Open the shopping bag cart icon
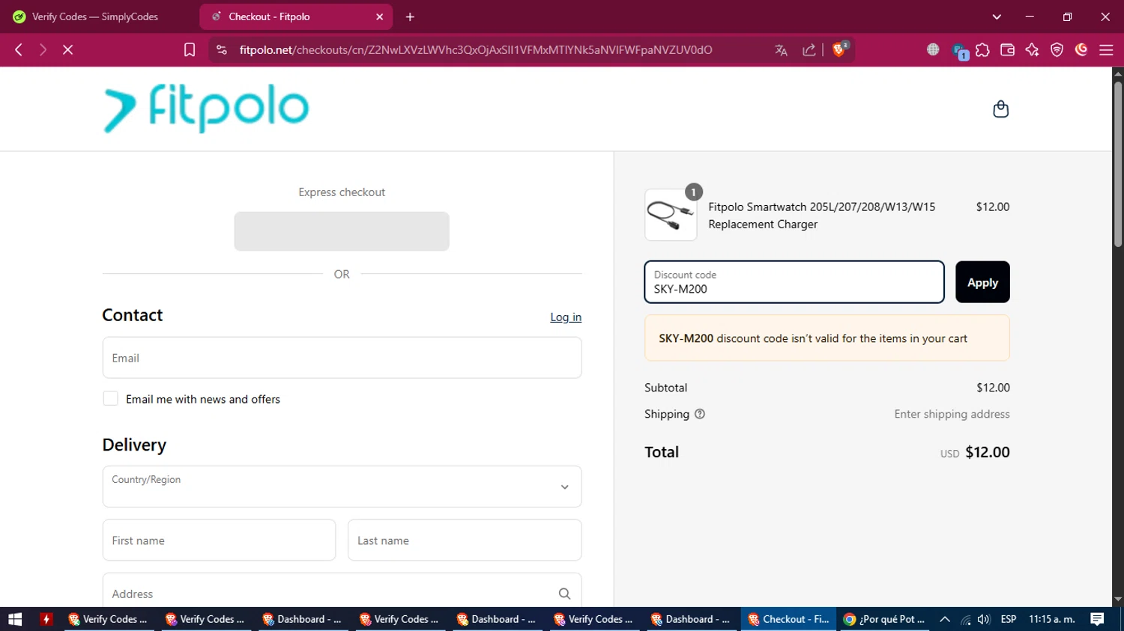 click(1000, 109)
